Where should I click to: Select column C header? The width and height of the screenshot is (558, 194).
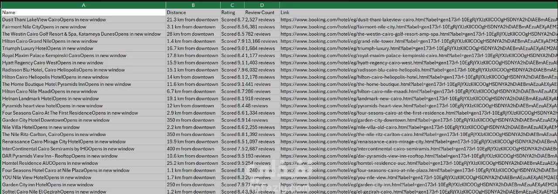tap(232, 5)
